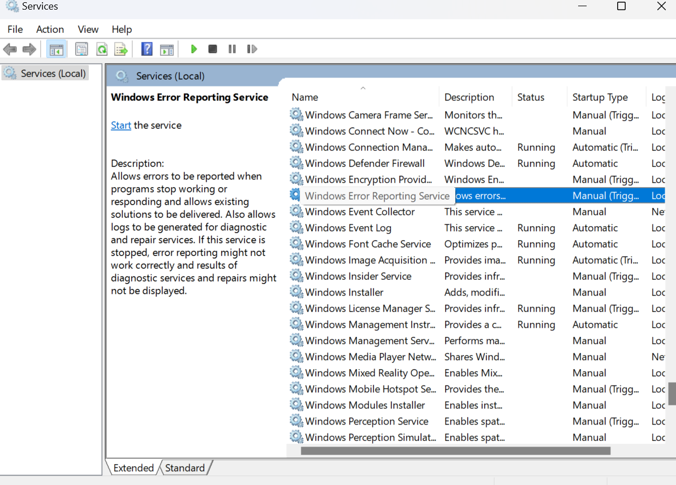Click the Forward arrow toolbar button

pyautogui.click(x=29, y=49)
